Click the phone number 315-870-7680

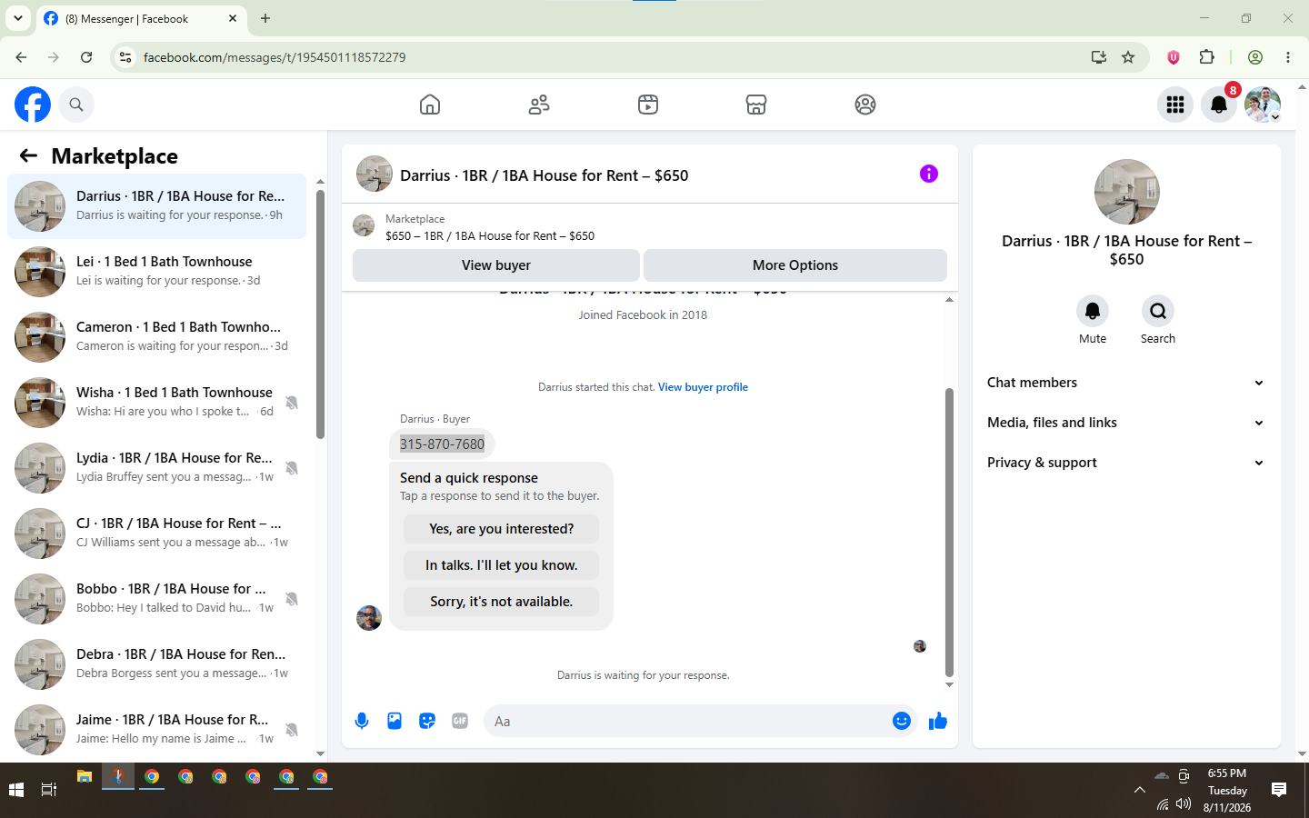coord(443,444)
